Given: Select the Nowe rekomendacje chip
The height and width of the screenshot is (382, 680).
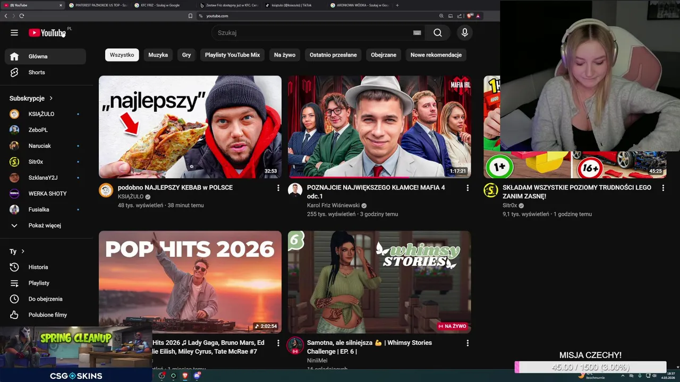Looking at the screenshot, I should (x=436, y=55).
